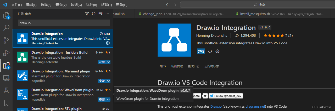Expand install dropdown for Mermaid plugin

click(x=108, y=81)
